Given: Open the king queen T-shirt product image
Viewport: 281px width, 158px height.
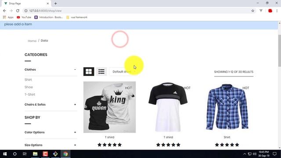Looking at the screenshot, I should (x=109, y=107).
